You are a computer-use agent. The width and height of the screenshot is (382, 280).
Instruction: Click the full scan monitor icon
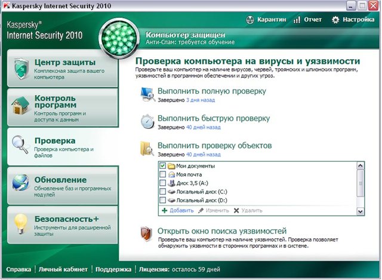148,94
